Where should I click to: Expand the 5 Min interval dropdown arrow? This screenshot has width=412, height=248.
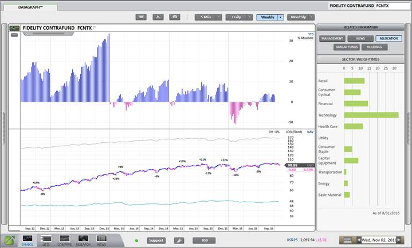(x=219, y=17)
